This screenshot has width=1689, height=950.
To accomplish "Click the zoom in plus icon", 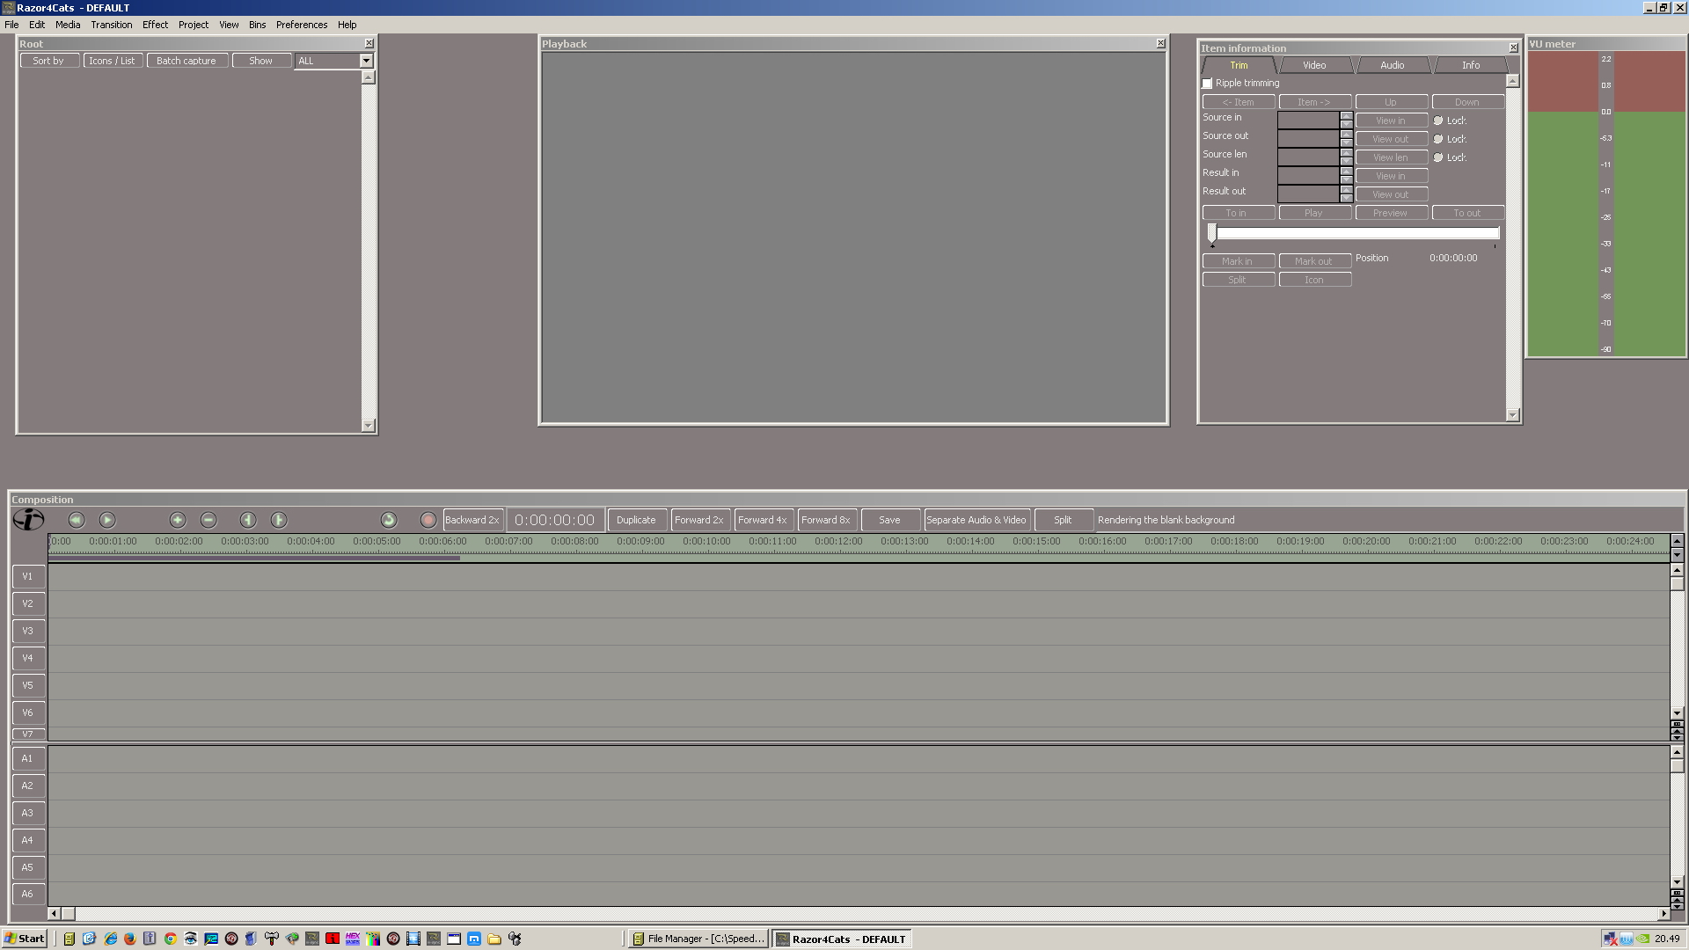I will tap(178, 520).
